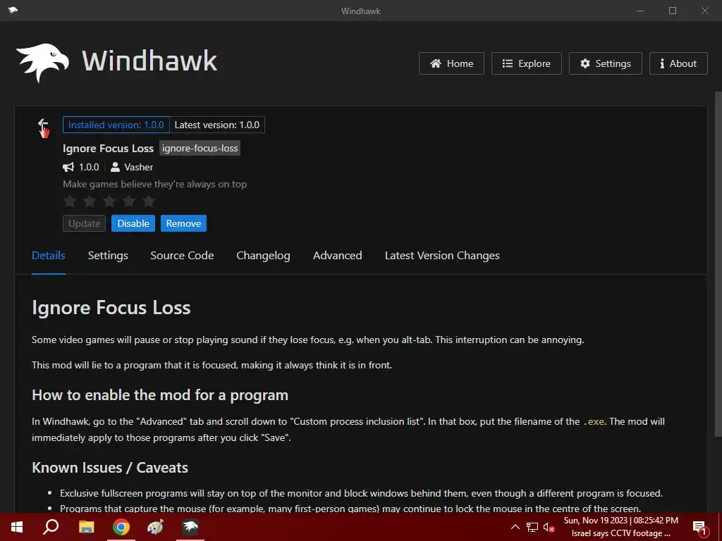Go back using the arrow icon

pyautogui.click(x=42, y=125)
